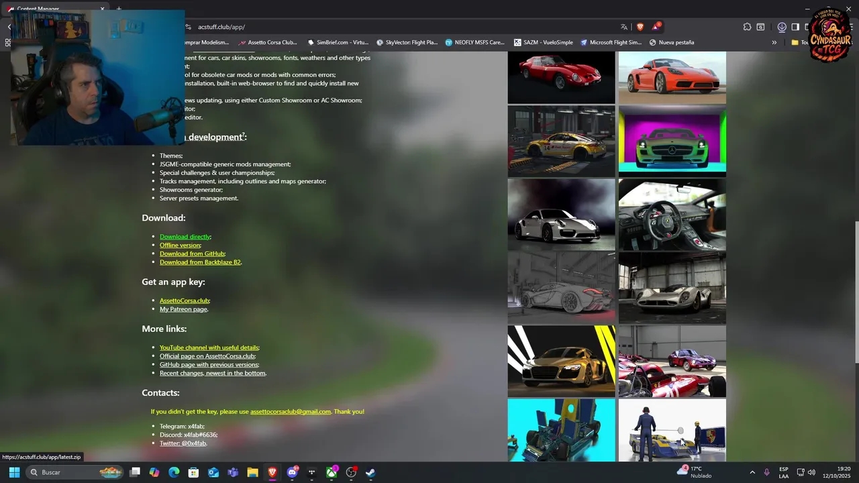The width and height of the screenshot is (859, 483).
Task: Open the Twitter @0x4fab link
Action: coord(183,443)
